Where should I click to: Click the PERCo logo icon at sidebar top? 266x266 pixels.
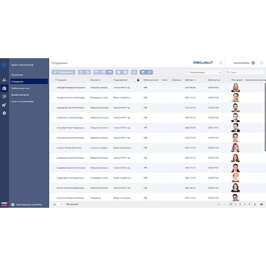[x=4, y=65]
